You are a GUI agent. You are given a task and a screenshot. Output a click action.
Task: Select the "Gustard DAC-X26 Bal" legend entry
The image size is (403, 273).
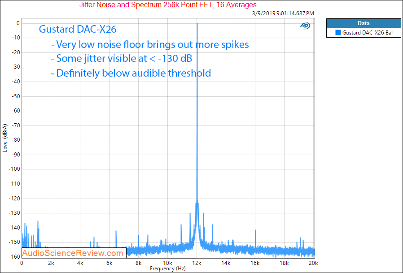coord(364,33)
